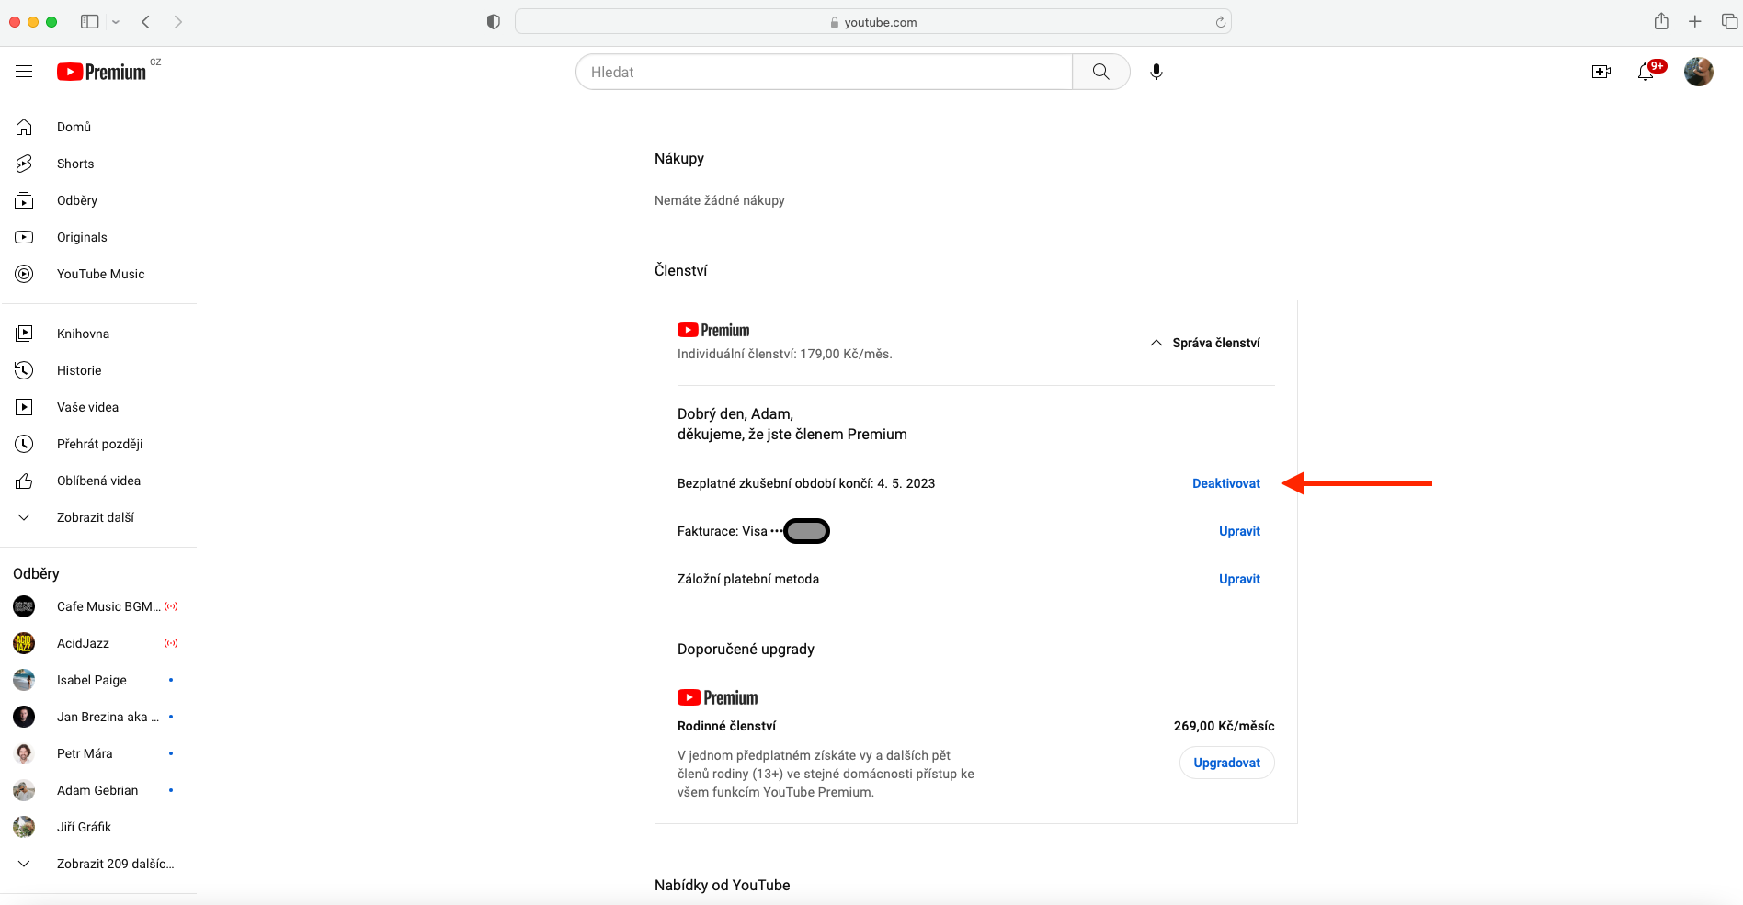1743x905 pixels.
Task: Click the Premium logo in membership card
Action: click(713, 330)
